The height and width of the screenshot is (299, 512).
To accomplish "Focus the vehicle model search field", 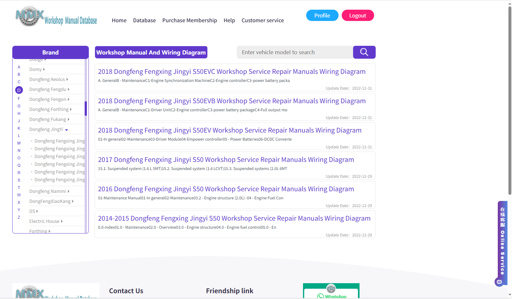I will pyautogui.click(x=295, y=52).
